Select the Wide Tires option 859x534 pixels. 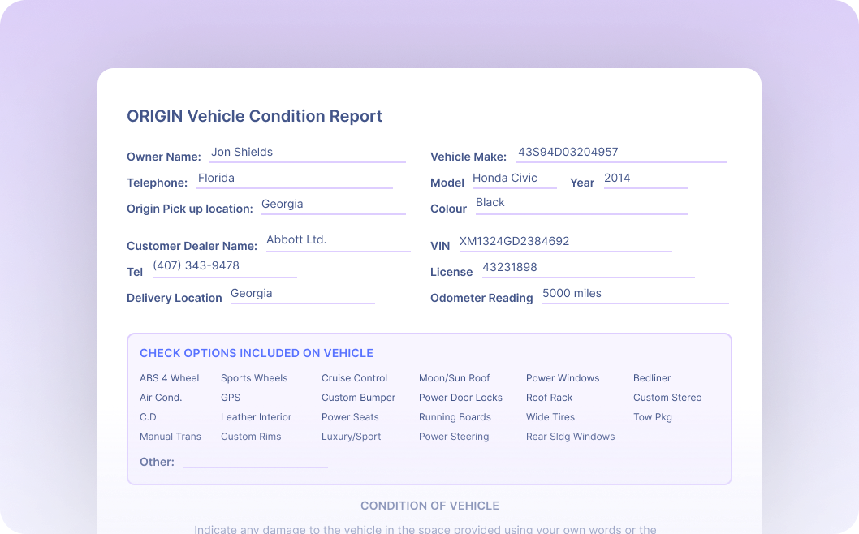point(550,416)
